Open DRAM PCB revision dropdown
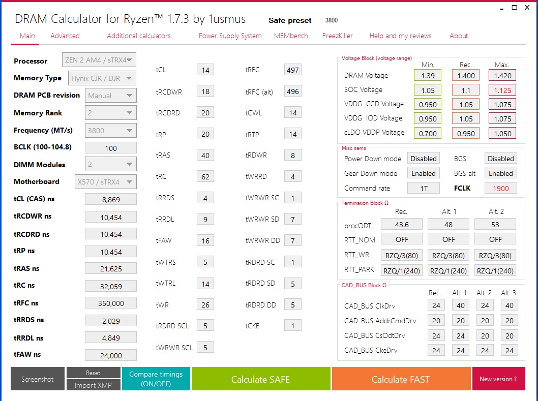Image resolution: width=538 pixels, height=401 pixels. pos(110,96)
